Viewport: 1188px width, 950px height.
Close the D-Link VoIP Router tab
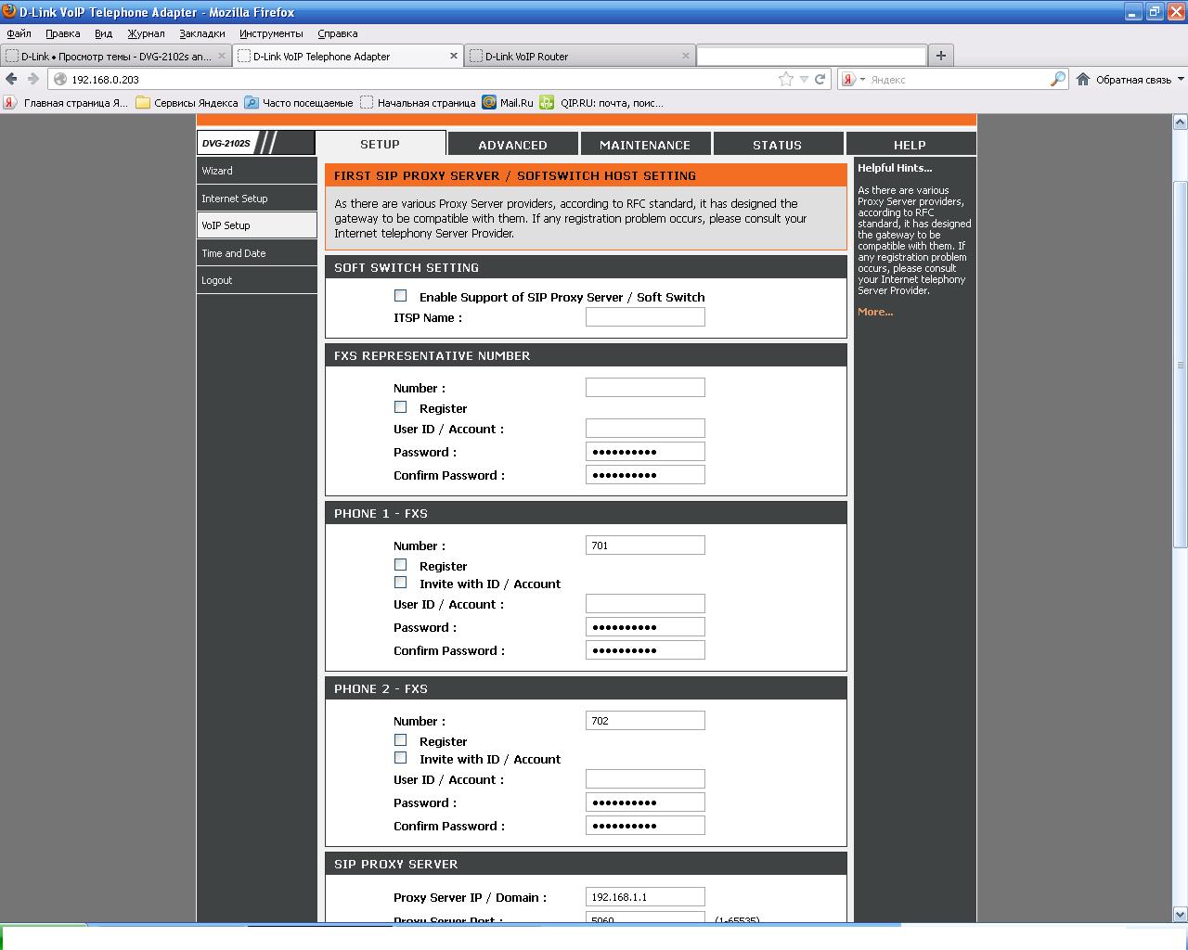coord(687,56)
